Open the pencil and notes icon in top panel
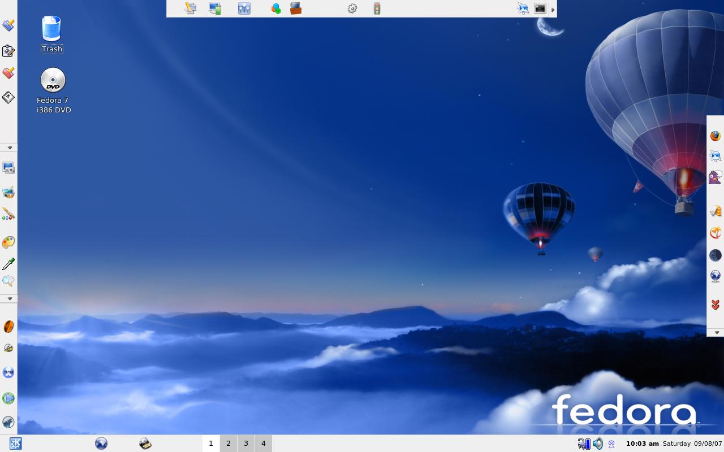Screen dimensions: 724x452 [x=191, y=8]
